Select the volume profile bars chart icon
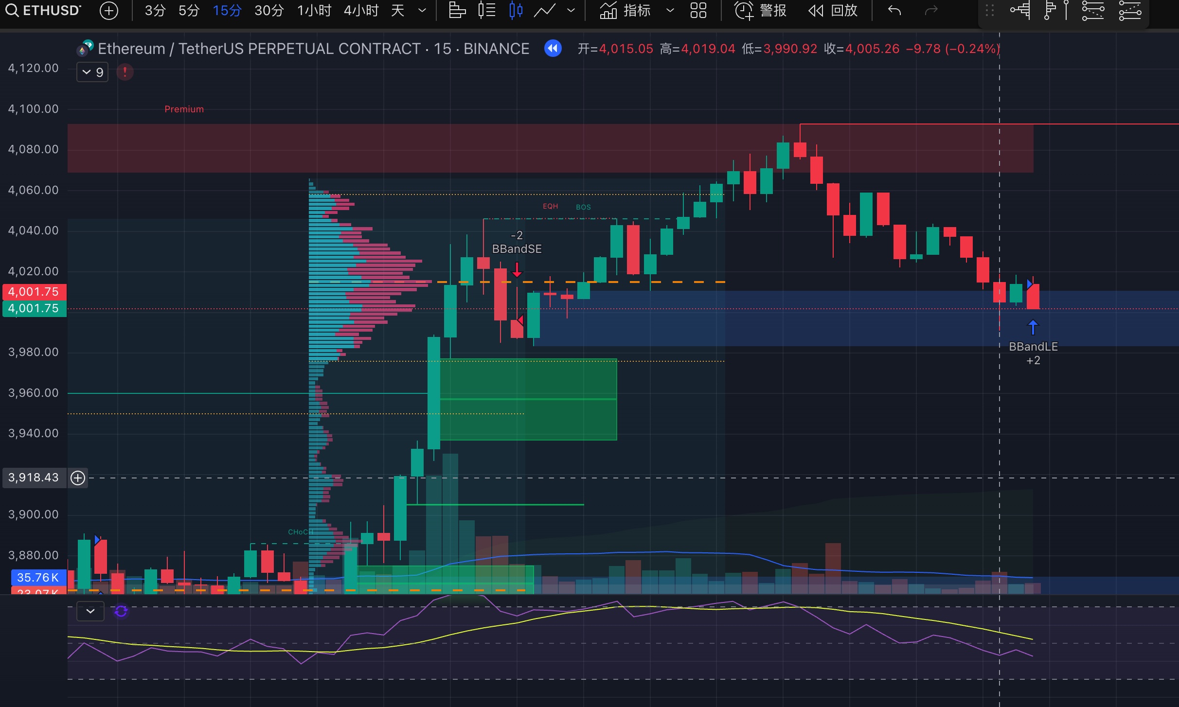Viewport: 1179px width, 707px height. click(x=457, y=10)
